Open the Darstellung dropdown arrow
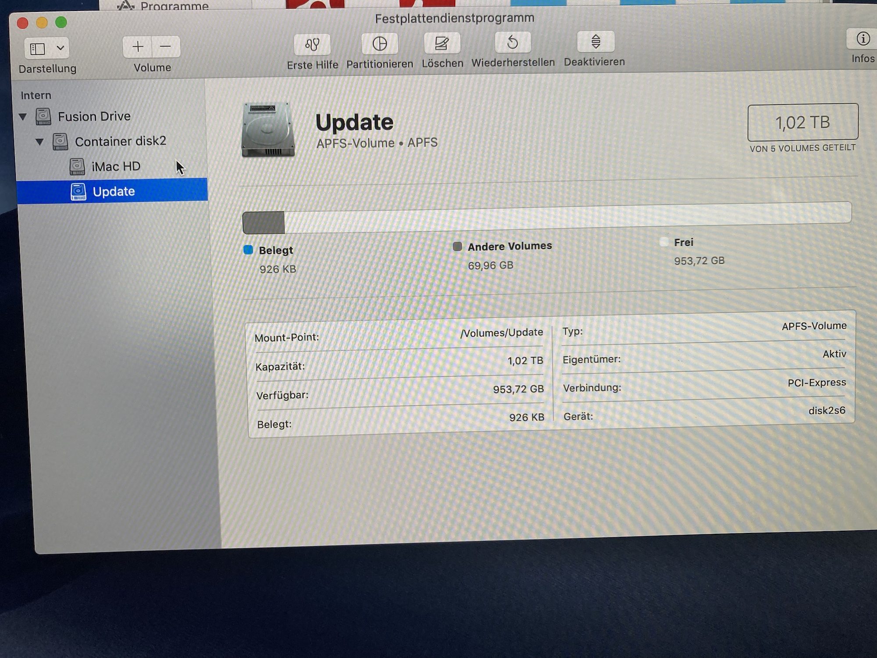 click(x=61, y=48)
